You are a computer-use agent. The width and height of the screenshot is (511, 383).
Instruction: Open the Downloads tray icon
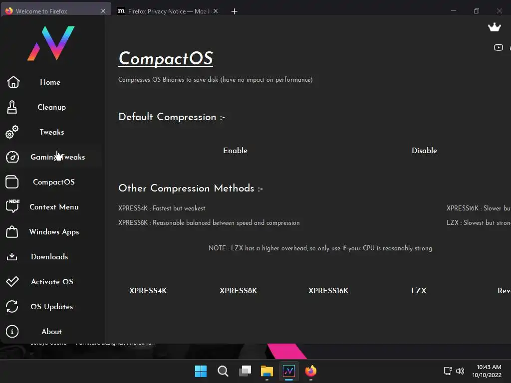[x=12, y=257]
